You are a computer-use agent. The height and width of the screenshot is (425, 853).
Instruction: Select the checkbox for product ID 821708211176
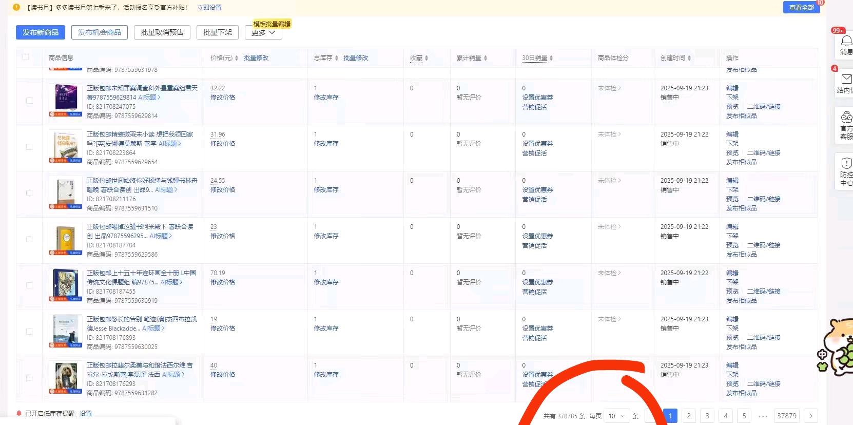pos(29,193)
